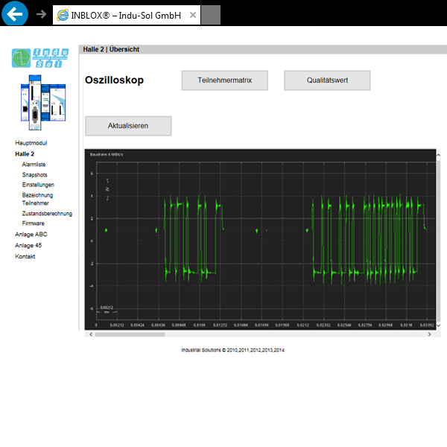Open Snapshots under Halle 2
The image size is (447, 447).
coord(36,174)
